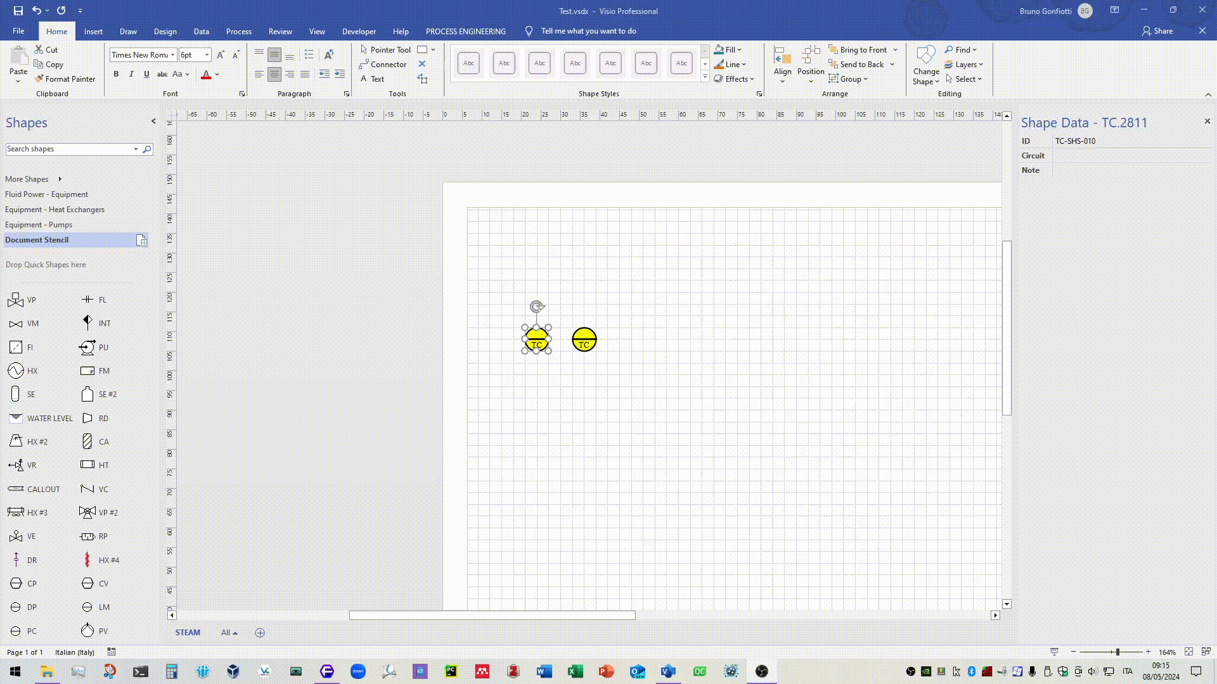
Task: Open the Equipment - Pumps stencil
Action: [x=39, y=225]
